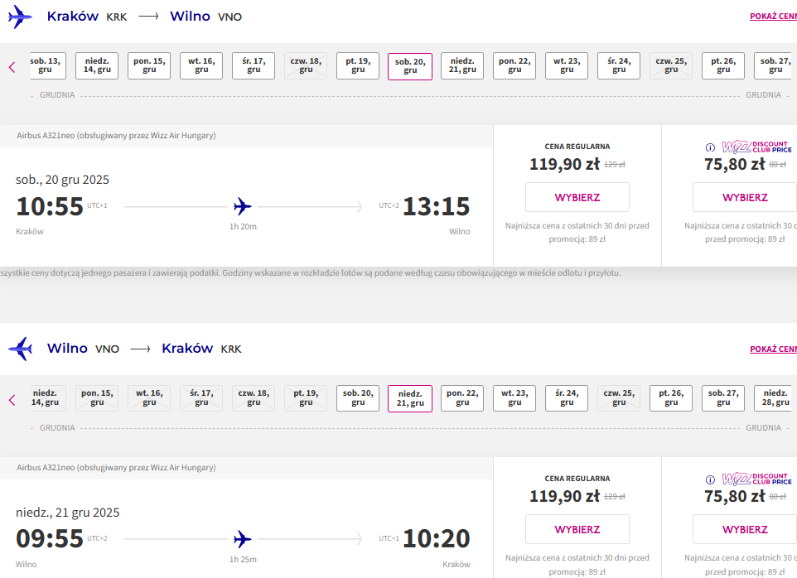Open Pokaż ceny link for outbound flight
Screen dimensions: 797x578
coord(774,17)
